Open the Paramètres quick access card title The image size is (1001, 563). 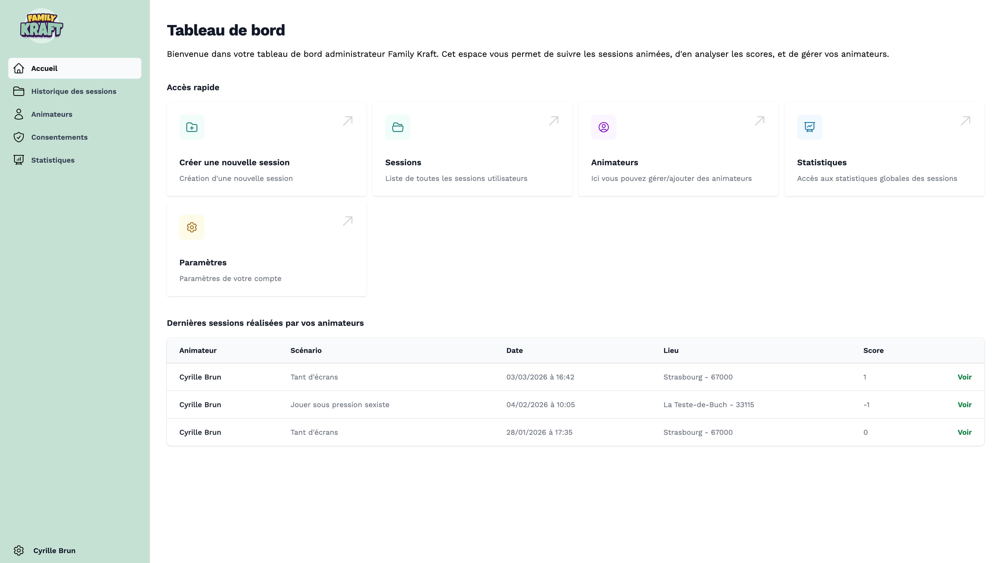tap(203, 263)
